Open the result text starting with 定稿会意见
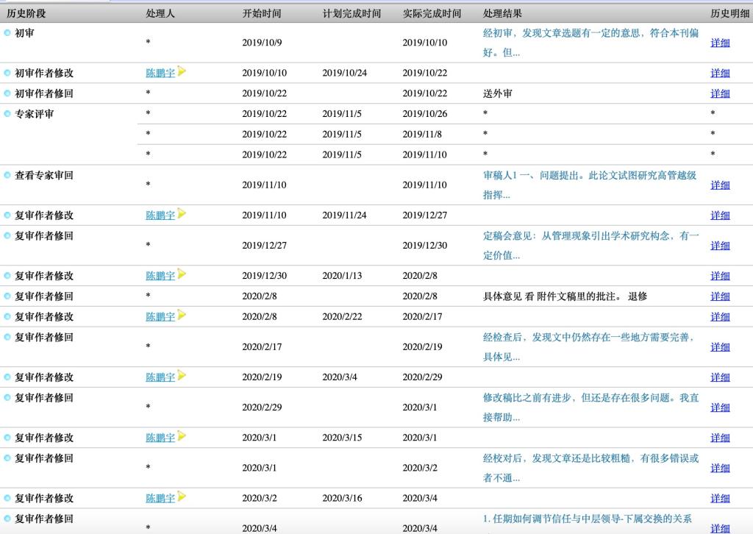Image resolution: width=753 pixels, height=534 pixels. (x=590, y=245)
